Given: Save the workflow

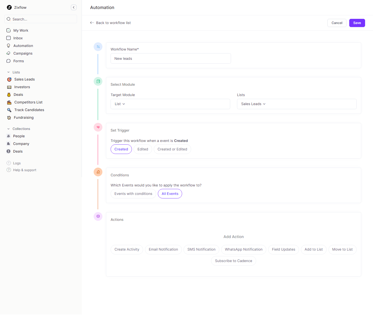Looking at the screenshot, I should coord(357,23).
